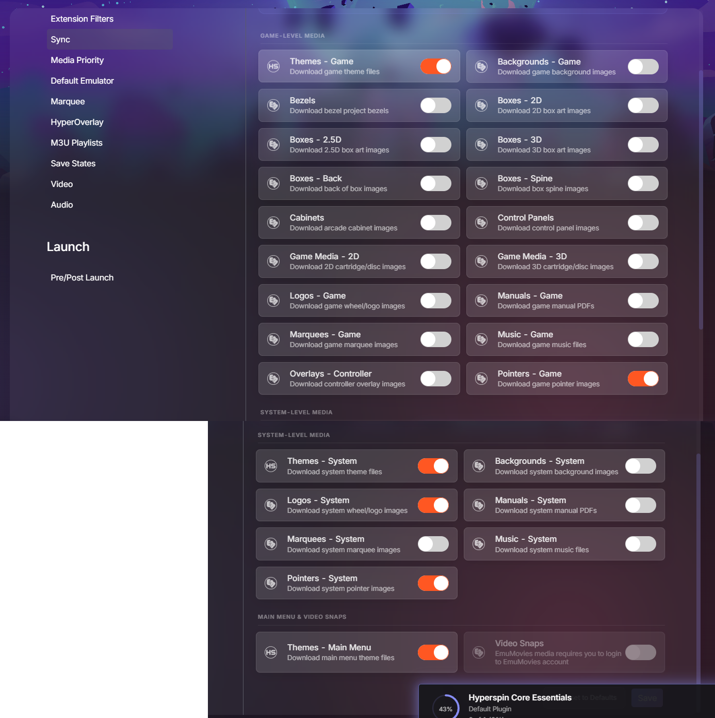Enable the Marquees - System switch
Viewport: 715px width, 718px height.
[x=433, y=544]
